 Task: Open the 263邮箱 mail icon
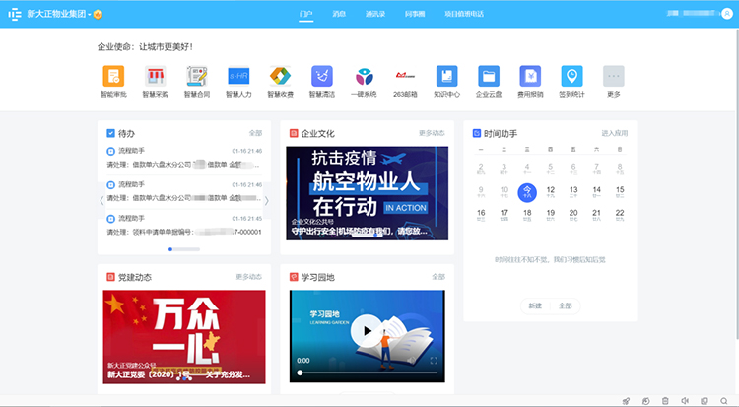pos(405,77)
